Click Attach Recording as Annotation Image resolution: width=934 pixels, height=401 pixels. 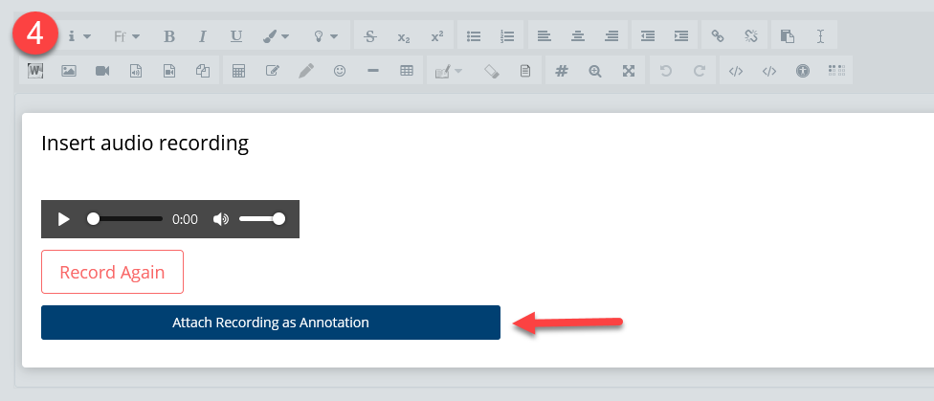tap(270, 323)
